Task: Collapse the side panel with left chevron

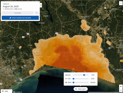Action: 41,5
